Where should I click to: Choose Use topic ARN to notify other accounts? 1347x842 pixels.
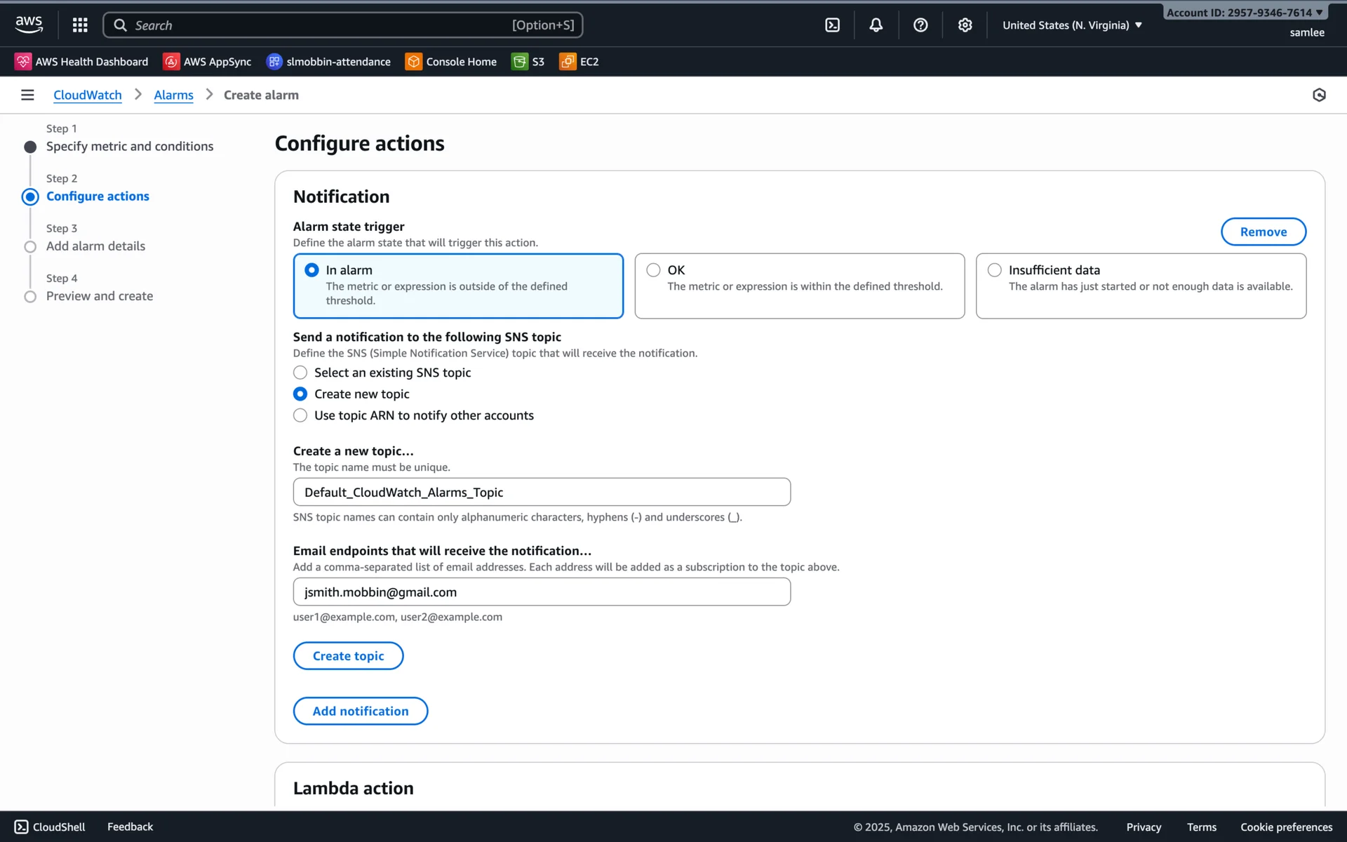tap(300, 415)
